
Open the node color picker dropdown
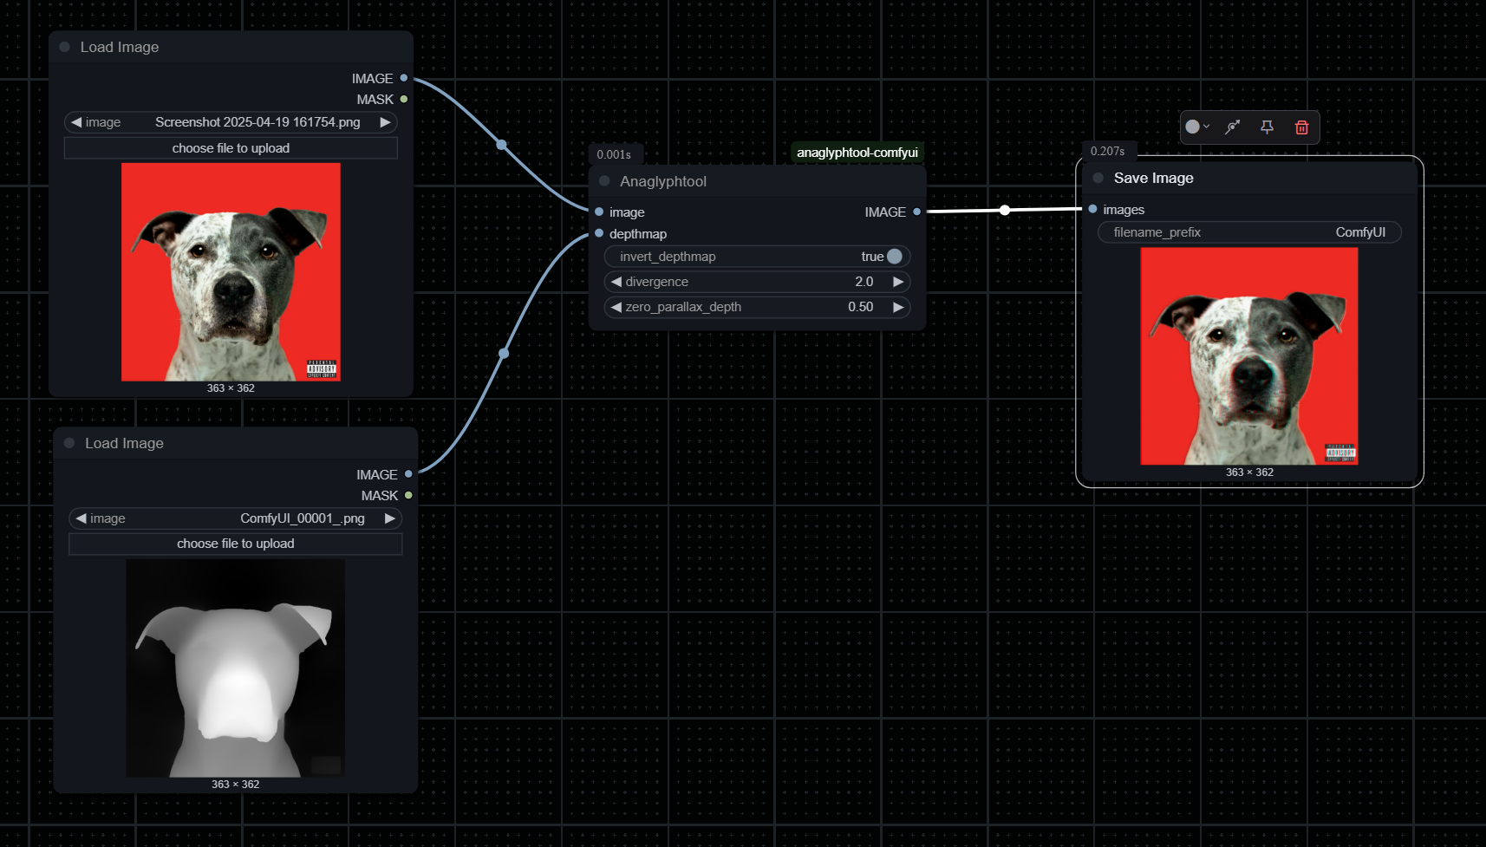click(1197, 127)
